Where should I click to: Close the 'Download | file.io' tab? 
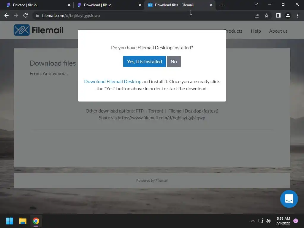pos(140,5)
